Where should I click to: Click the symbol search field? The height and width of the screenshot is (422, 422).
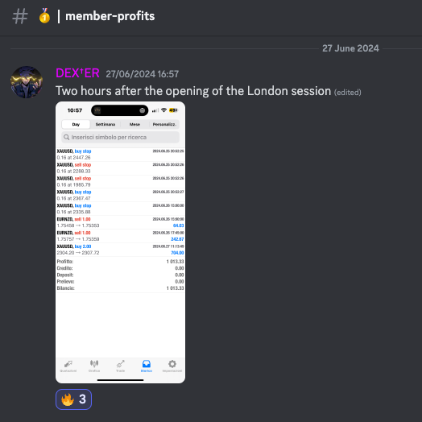pyautogui.click(x=120, y=137)
